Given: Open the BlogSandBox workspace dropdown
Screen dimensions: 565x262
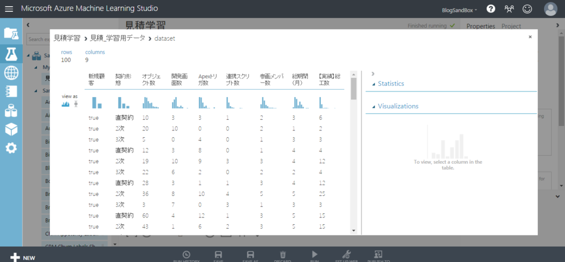Looking at the screenshot, I should coord(459,10).
